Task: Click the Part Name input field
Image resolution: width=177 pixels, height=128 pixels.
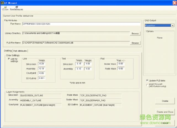Action: click(81, 24)
